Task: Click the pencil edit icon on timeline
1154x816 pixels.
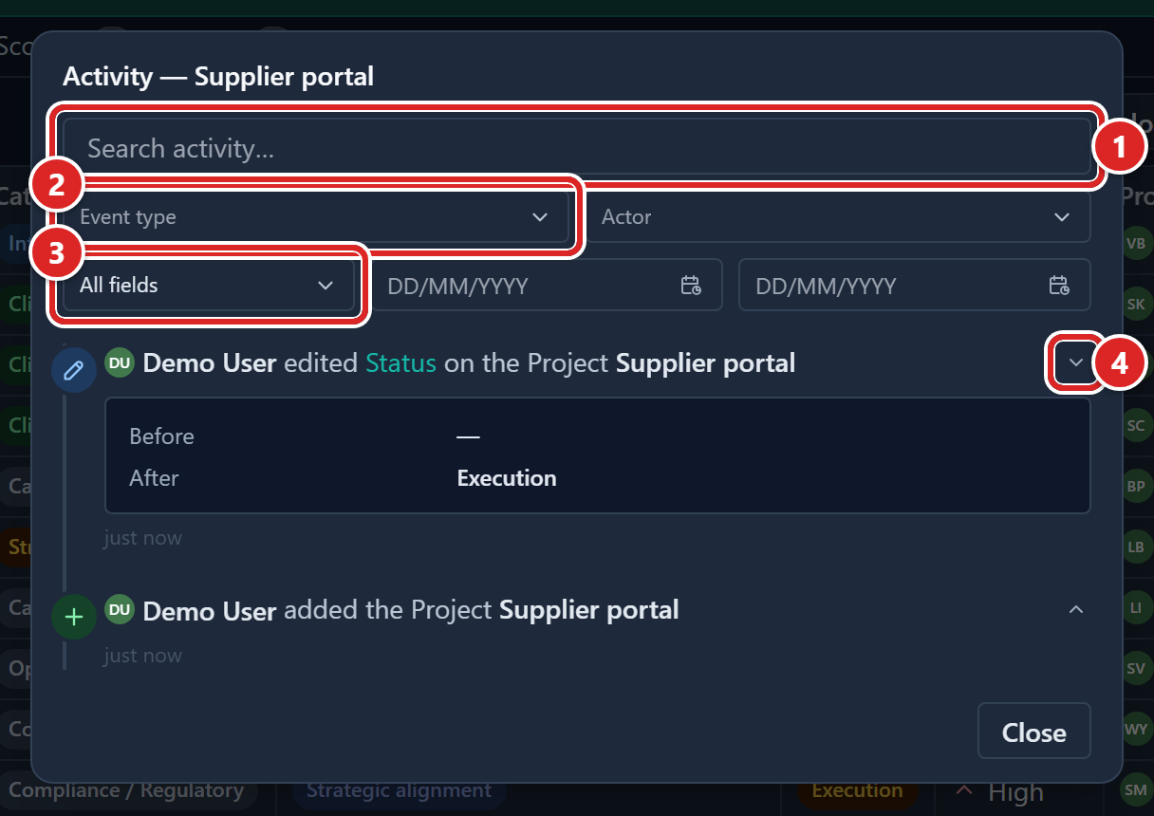Action: point(74,370)
